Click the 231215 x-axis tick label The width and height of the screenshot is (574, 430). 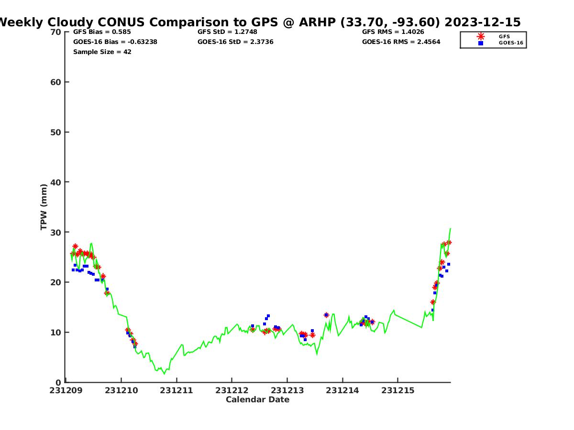click(397, 390)
